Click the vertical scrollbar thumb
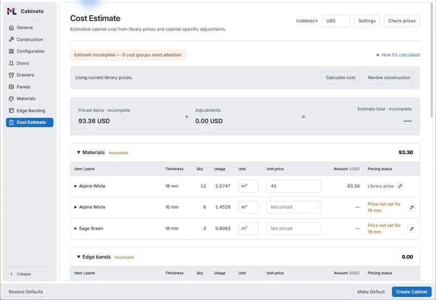This screenshot has width=436, height=300. (432, 60)
